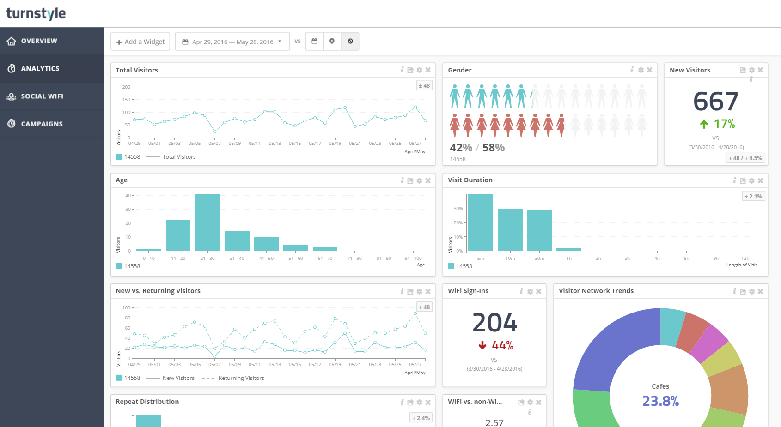Export New vs. Returning Visitors widget
Screen dimensions: 781x427
(410, 292)
